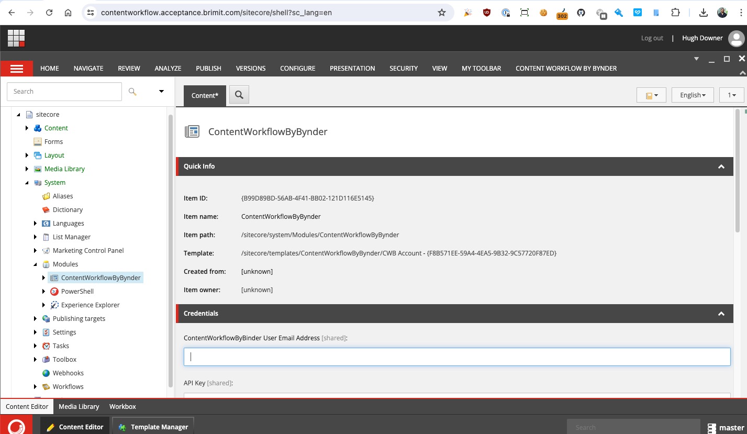This screenshot has width=747, height=434.
Task: Click the Log out link
Action: [652, 38]
